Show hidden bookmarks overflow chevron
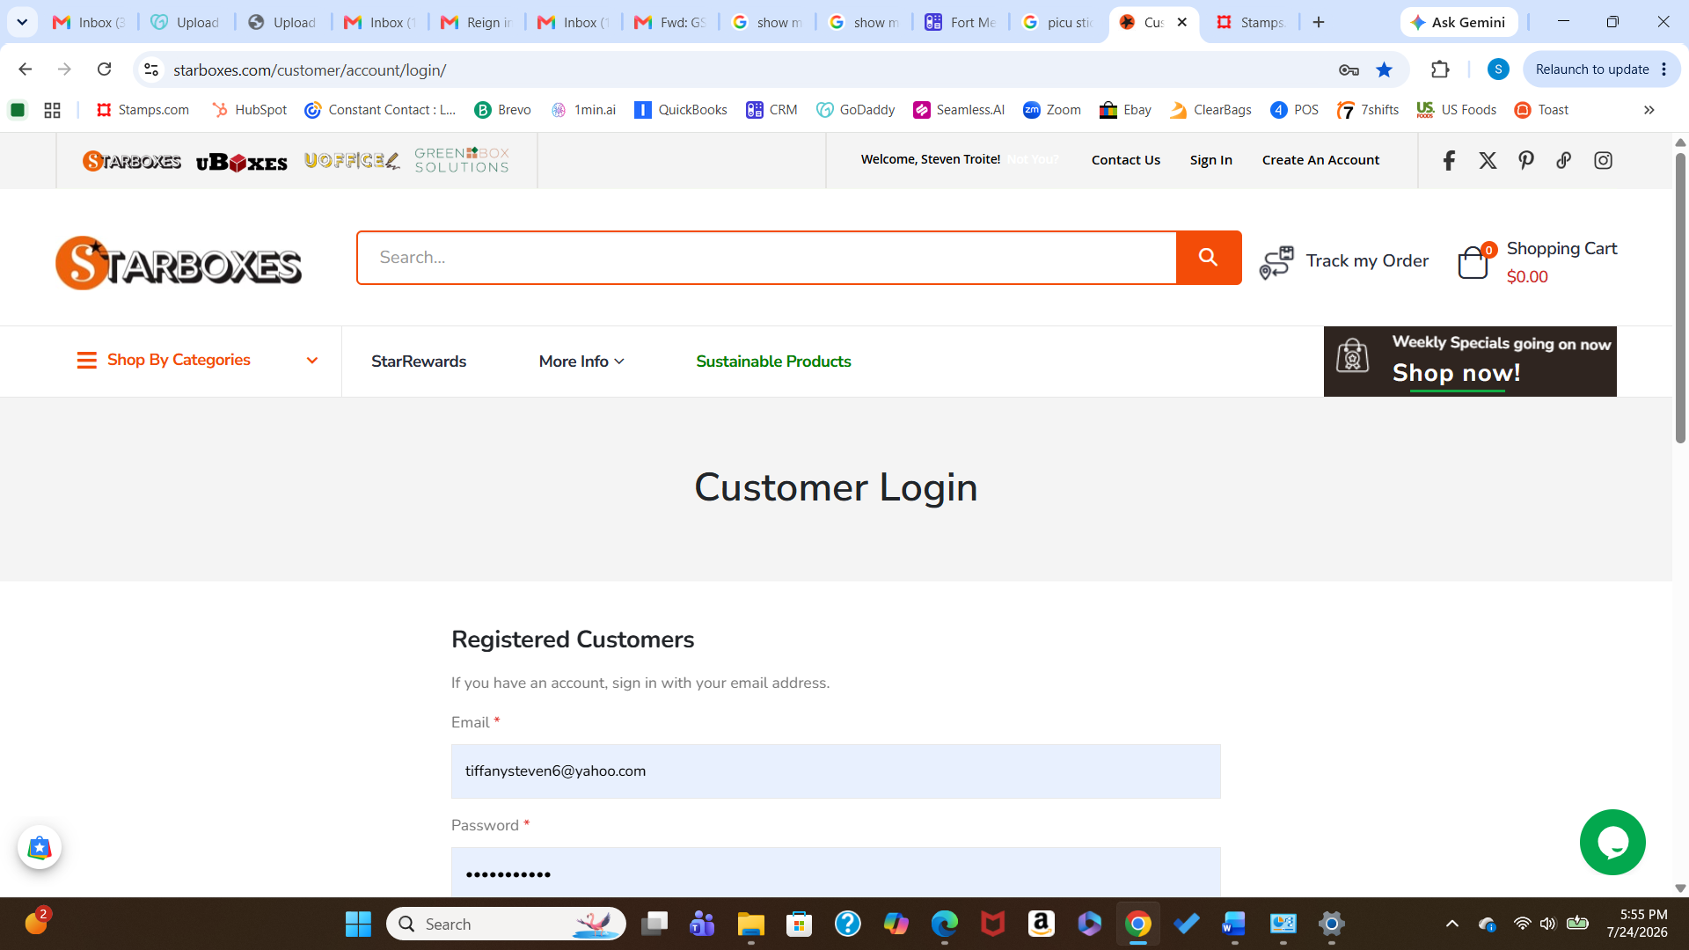The width and height of the screenshot is (1689, 950). tap(1649, 110)
